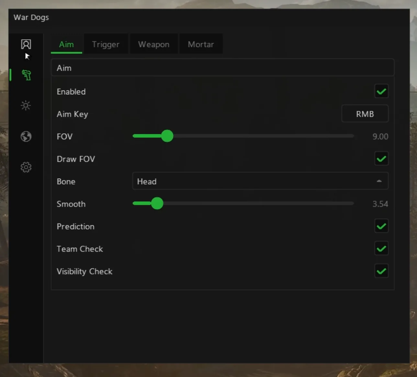
Task: Open the gear settings sidebar section
Action: pos(26,167)
